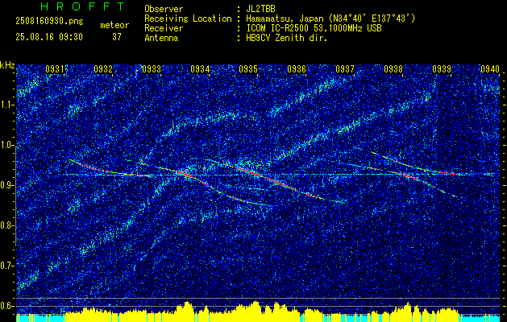Click the 0932 time marker

(x=103, y=68)
